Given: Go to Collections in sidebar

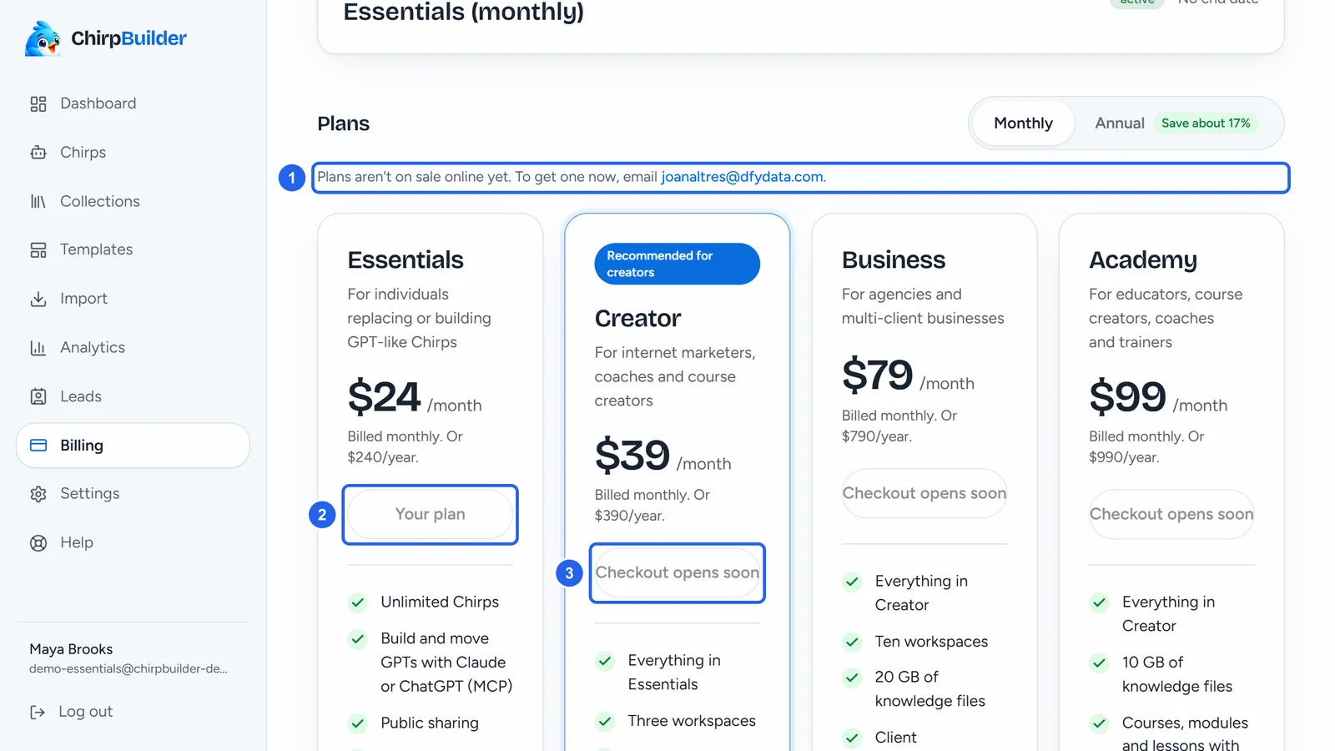Looking at the screenshot, I should (133, 201).
